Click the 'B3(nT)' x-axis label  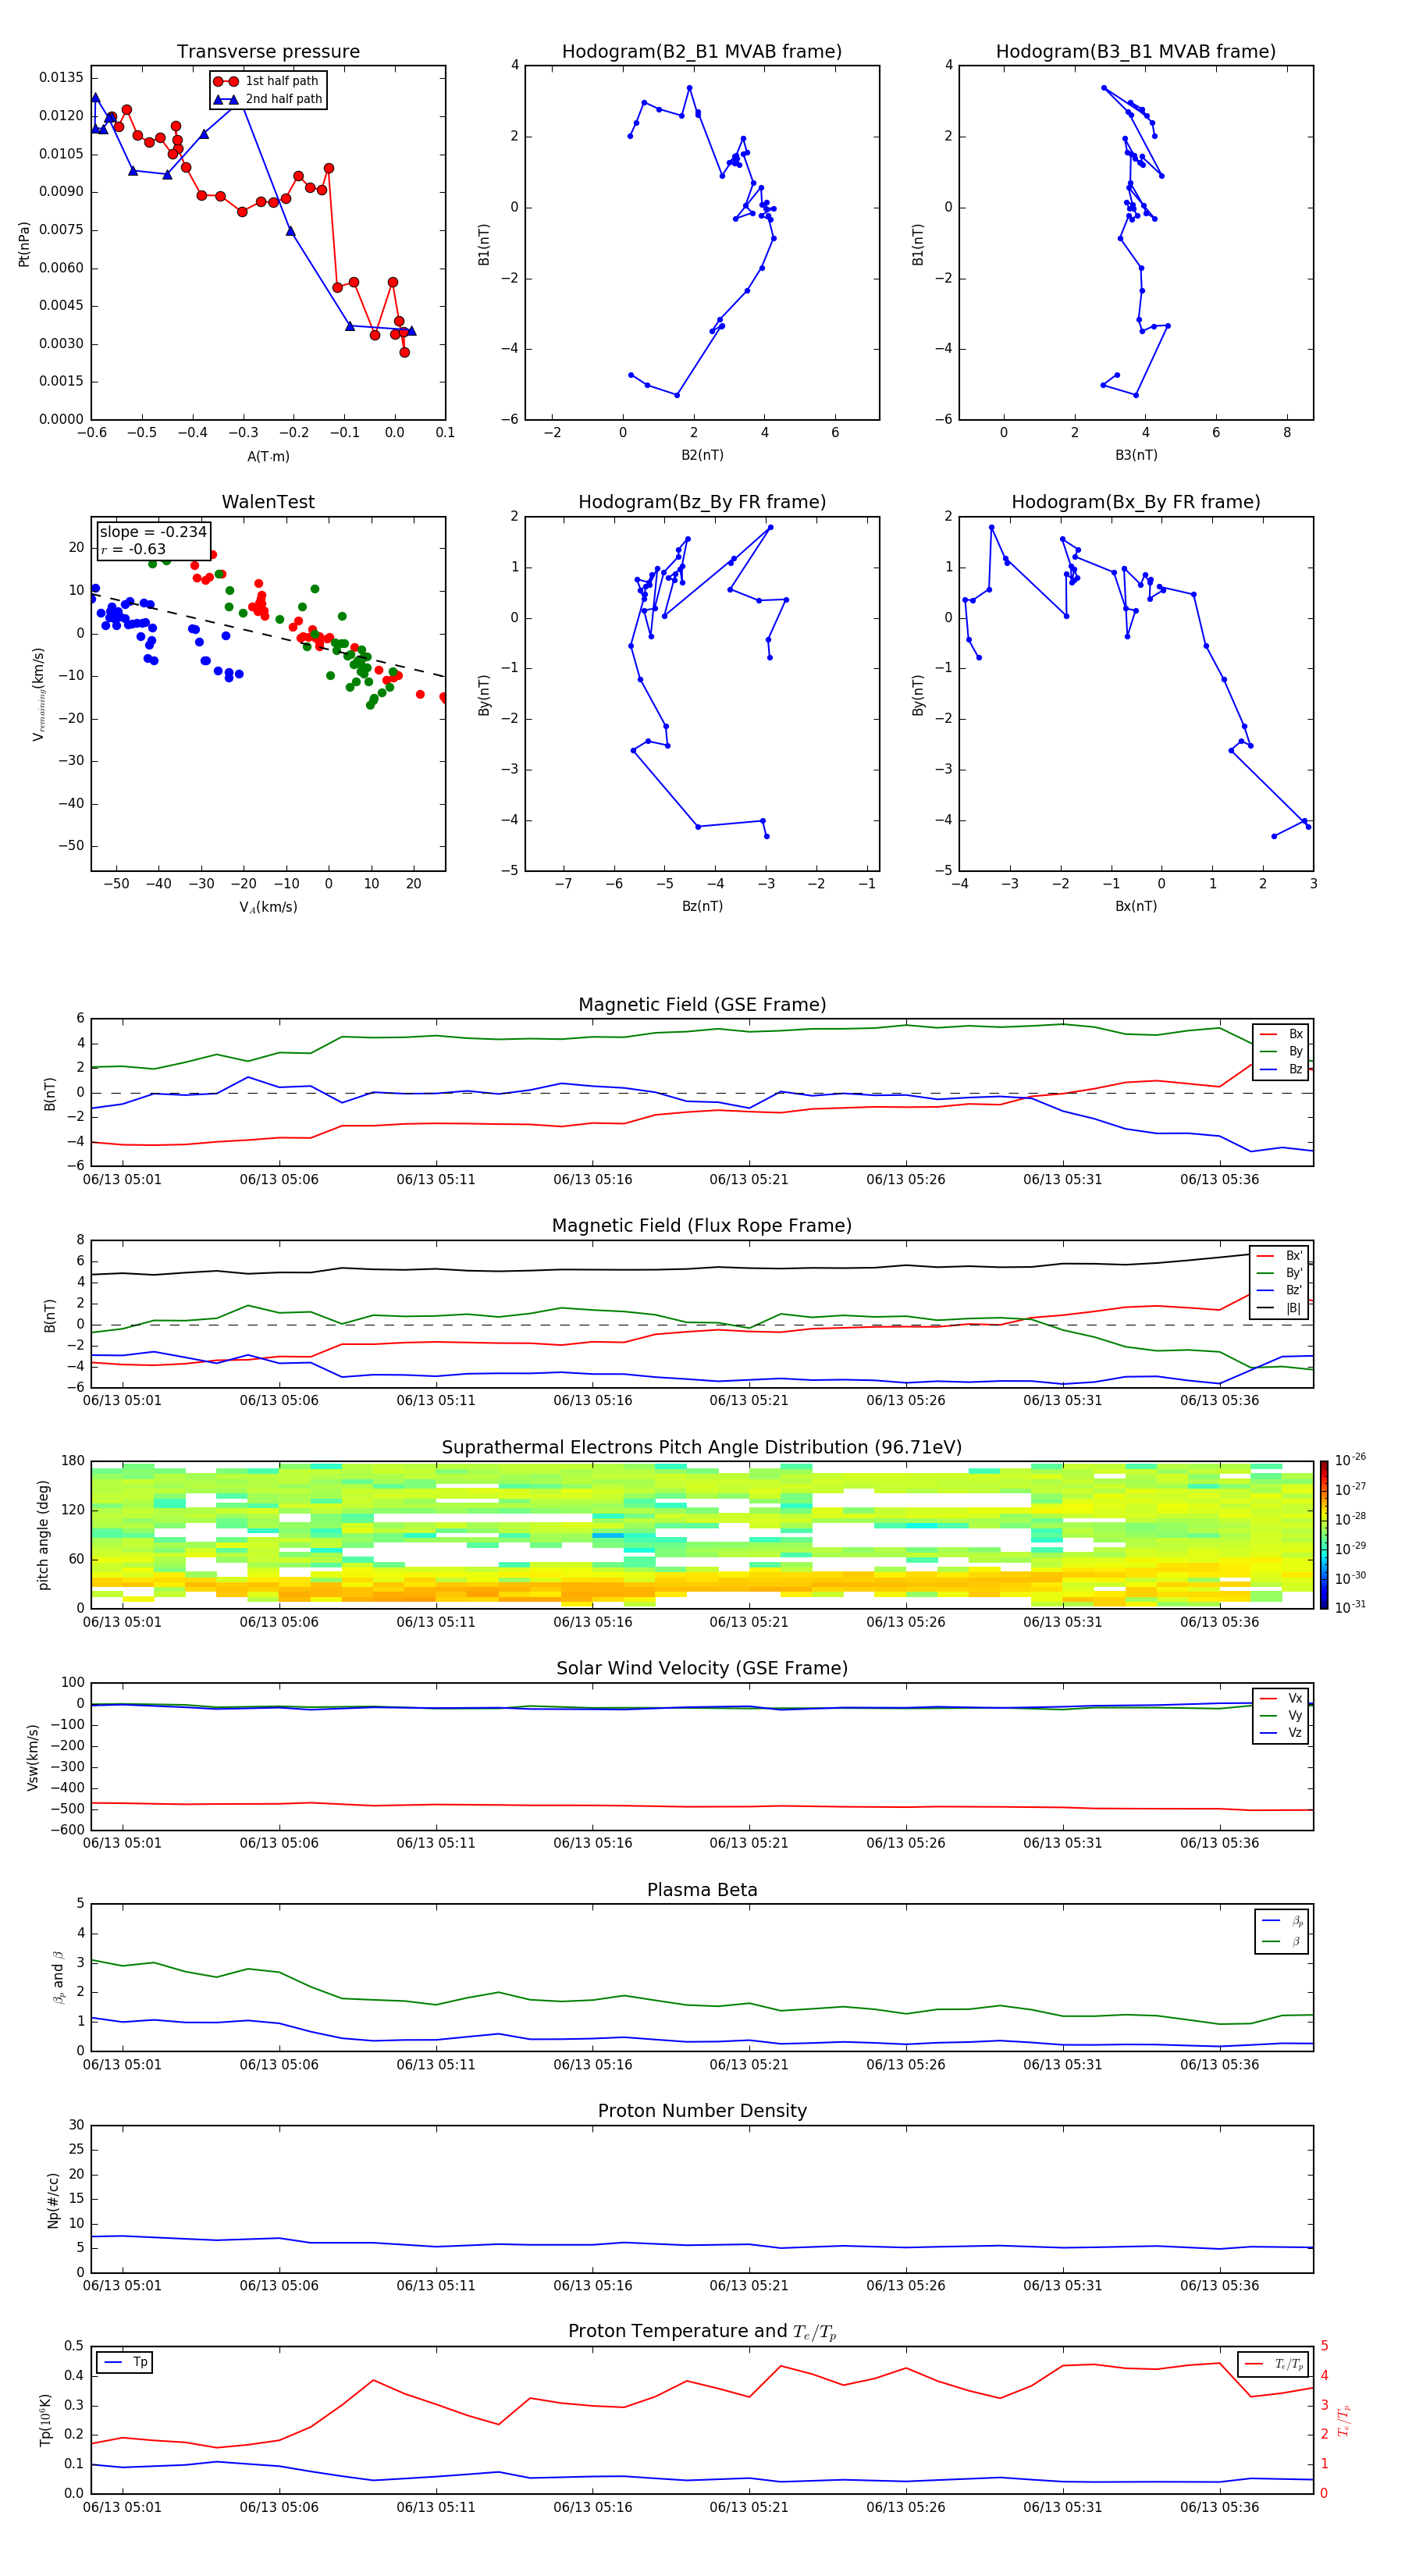click(1136, 455)
